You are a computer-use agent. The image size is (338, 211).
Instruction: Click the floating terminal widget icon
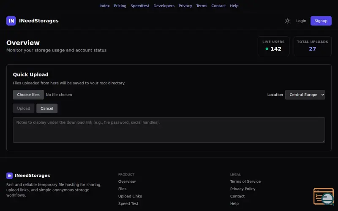click(x=324, y=196)
